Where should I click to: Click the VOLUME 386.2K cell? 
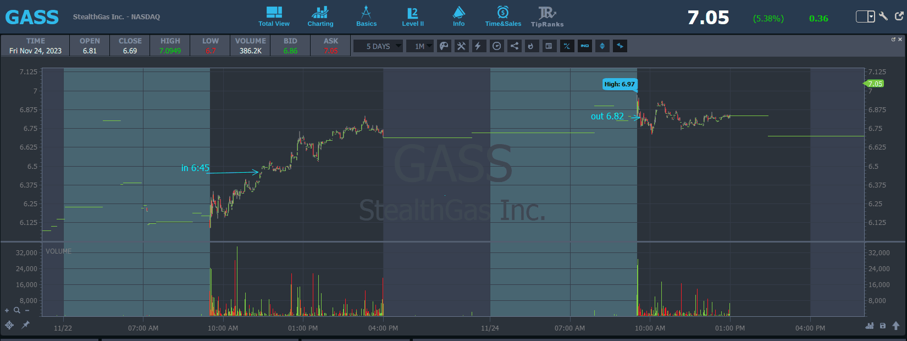tap(251, 46)
